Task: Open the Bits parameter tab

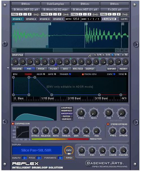Action: point(65,69)
